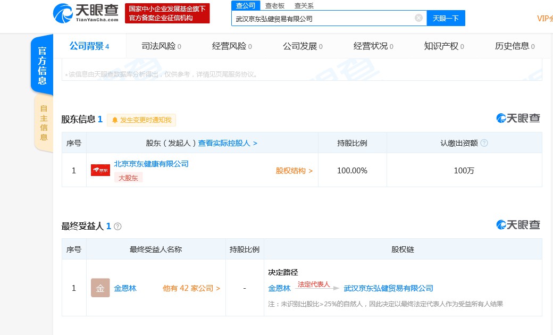Select the 100.00% shareholding cell
553x335 pixels.
(353, 171)
